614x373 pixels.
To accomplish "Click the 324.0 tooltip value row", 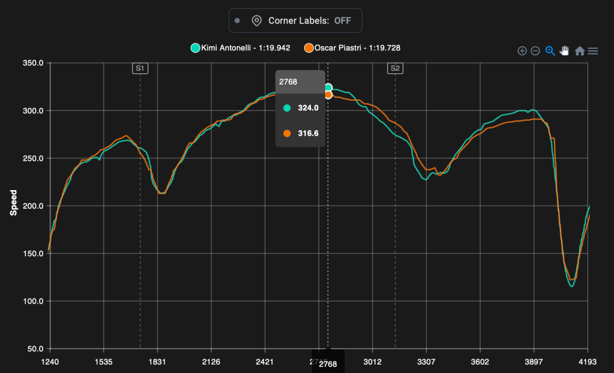I will 300,108.
